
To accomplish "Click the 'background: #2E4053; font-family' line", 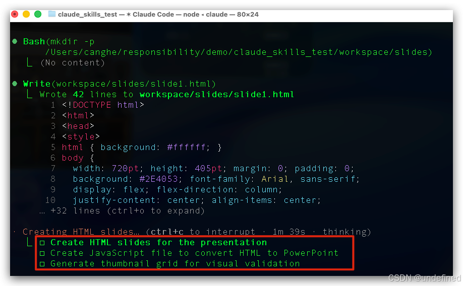I will pos(216,179).
